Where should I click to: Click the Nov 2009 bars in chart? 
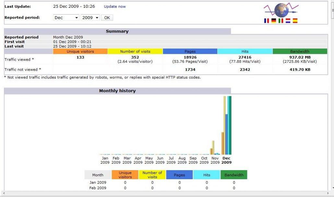point(215,149)
